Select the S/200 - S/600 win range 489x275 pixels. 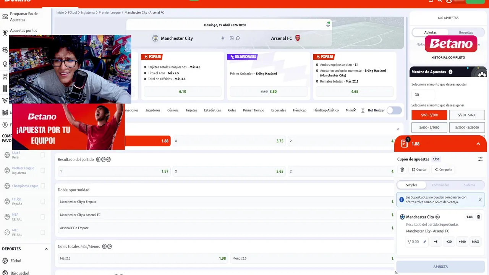tap(467, 115)
